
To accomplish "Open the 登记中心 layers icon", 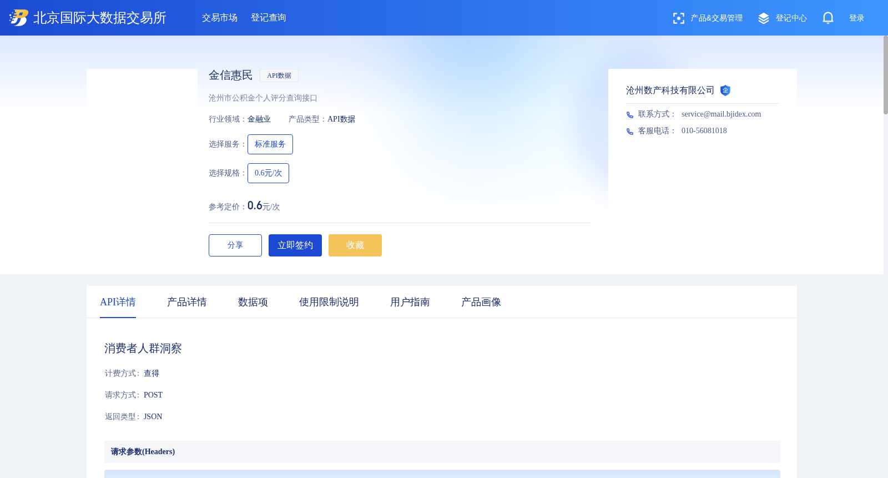I will (x=764, y=18).
